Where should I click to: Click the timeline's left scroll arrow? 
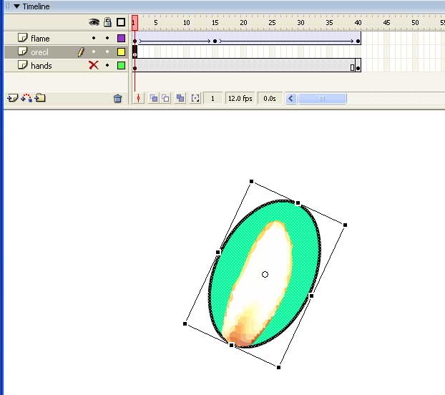(291, 99)
